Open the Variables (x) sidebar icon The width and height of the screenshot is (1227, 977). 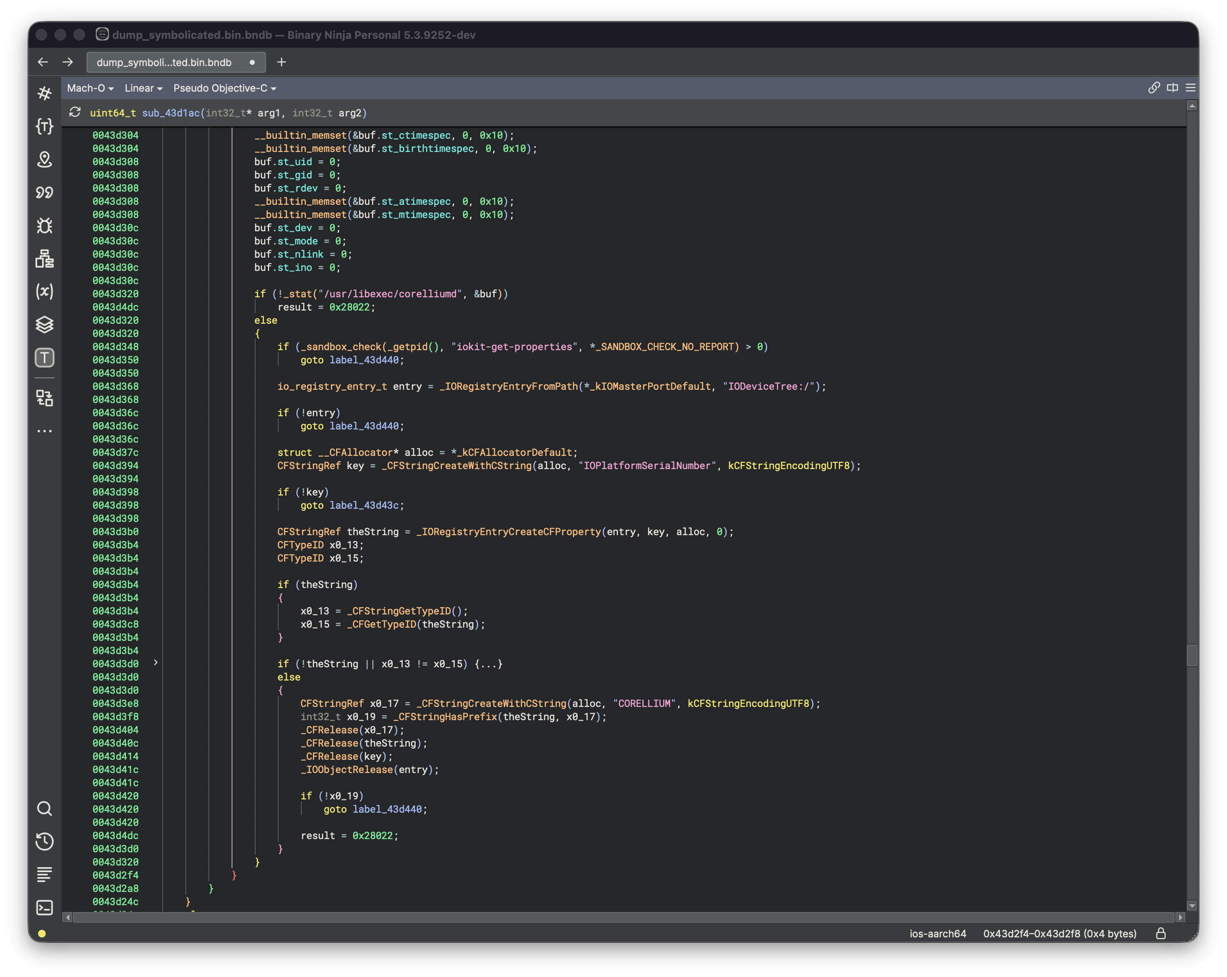click(x=45, y=292)
